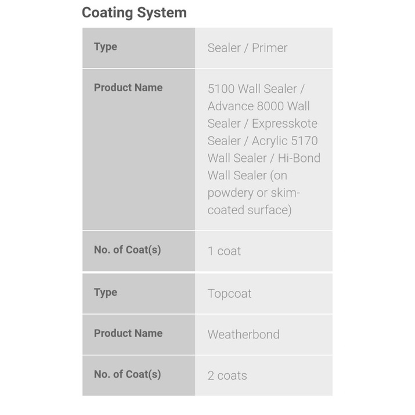Select the No. of Coat(s) label beside 1 coat

click(127, 250)
